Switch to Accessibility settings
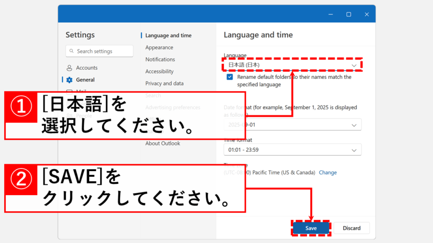 point(159,71)
